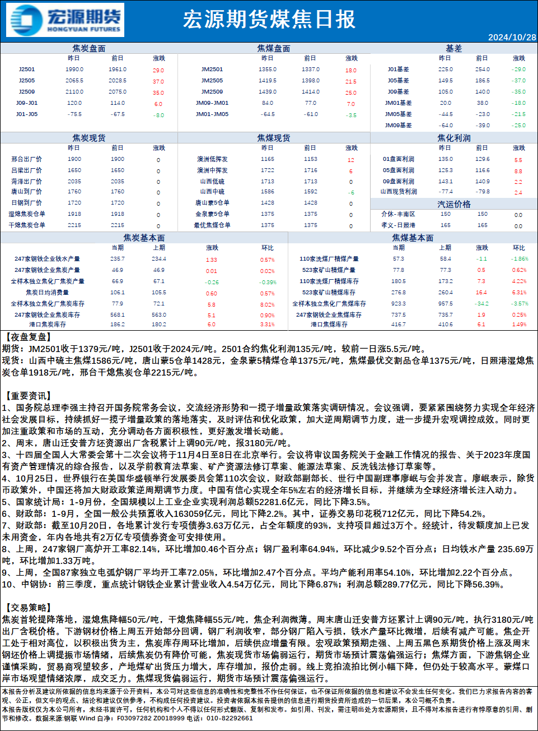Select the J2509 contract row label

[x=27, y=92]
